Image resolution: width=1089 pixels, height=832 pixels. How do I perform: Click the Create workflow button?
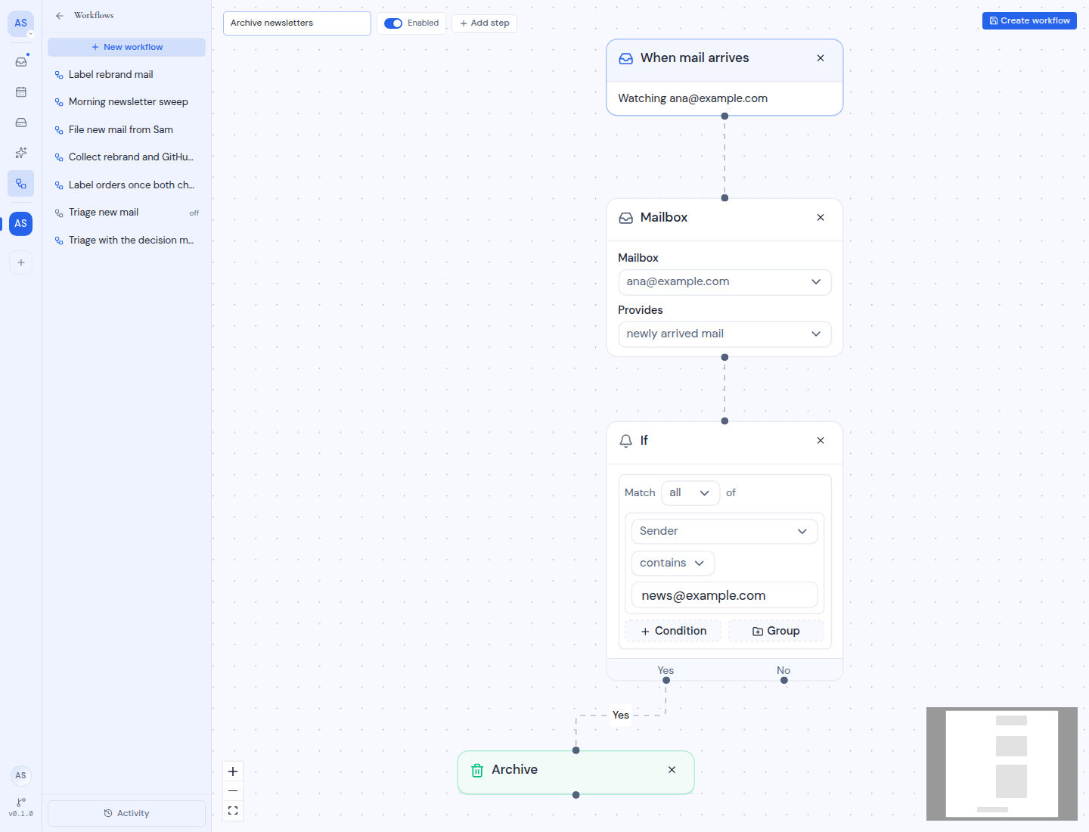[x=1029, y=21]
